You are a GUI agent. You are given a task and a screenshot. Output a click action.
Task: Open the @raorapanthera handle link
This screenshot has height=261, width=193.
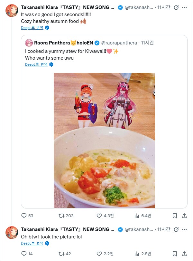120,43
